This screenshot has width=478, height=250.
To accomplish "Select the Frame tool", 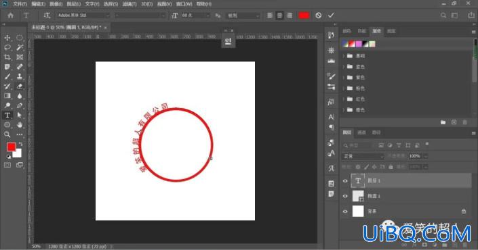I will click(20, 57).
